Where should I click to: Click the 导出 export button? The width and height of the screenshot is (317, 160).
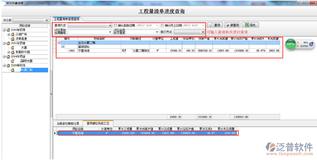pyautogui.click(x=250, y=25)
